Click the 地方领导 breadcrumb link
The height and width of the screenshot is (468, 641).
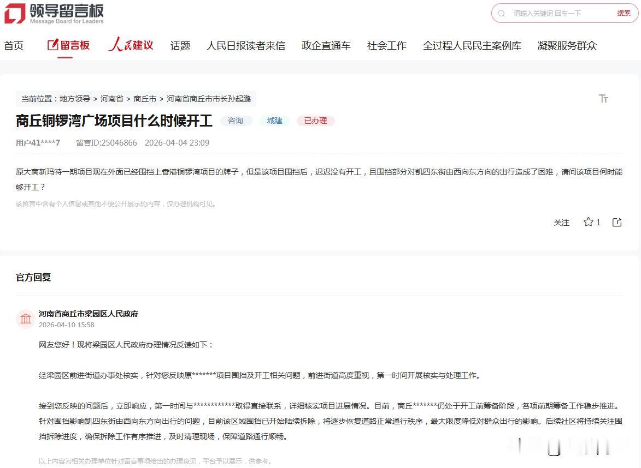pos(75,99)
